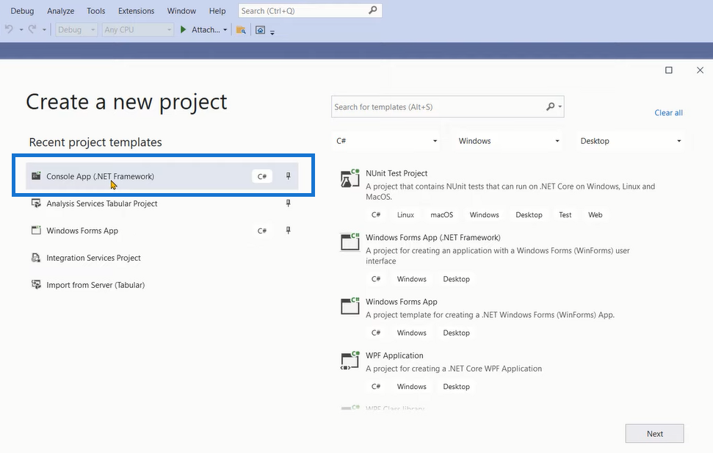The width and height of the screenshot is (713, 453).
Task: Toggle pin for Analysis Services Tabular Project
Action: [x=289, y=203]
